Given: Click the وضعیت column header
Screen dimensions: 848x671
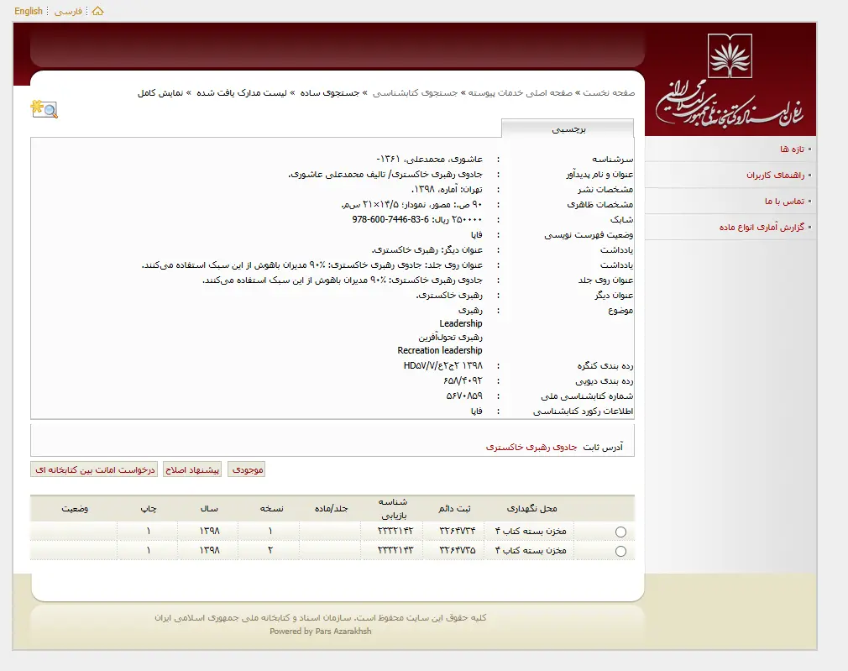Looking at the screenshot, I should point(75,508).
